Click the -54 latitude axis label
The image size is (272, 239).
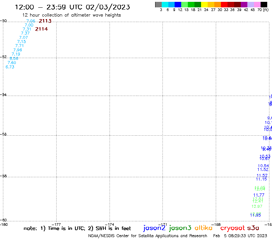click(3, 95)
